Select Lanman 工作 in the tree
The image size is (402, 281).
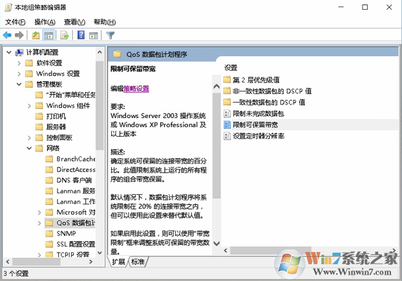[76, 202]
